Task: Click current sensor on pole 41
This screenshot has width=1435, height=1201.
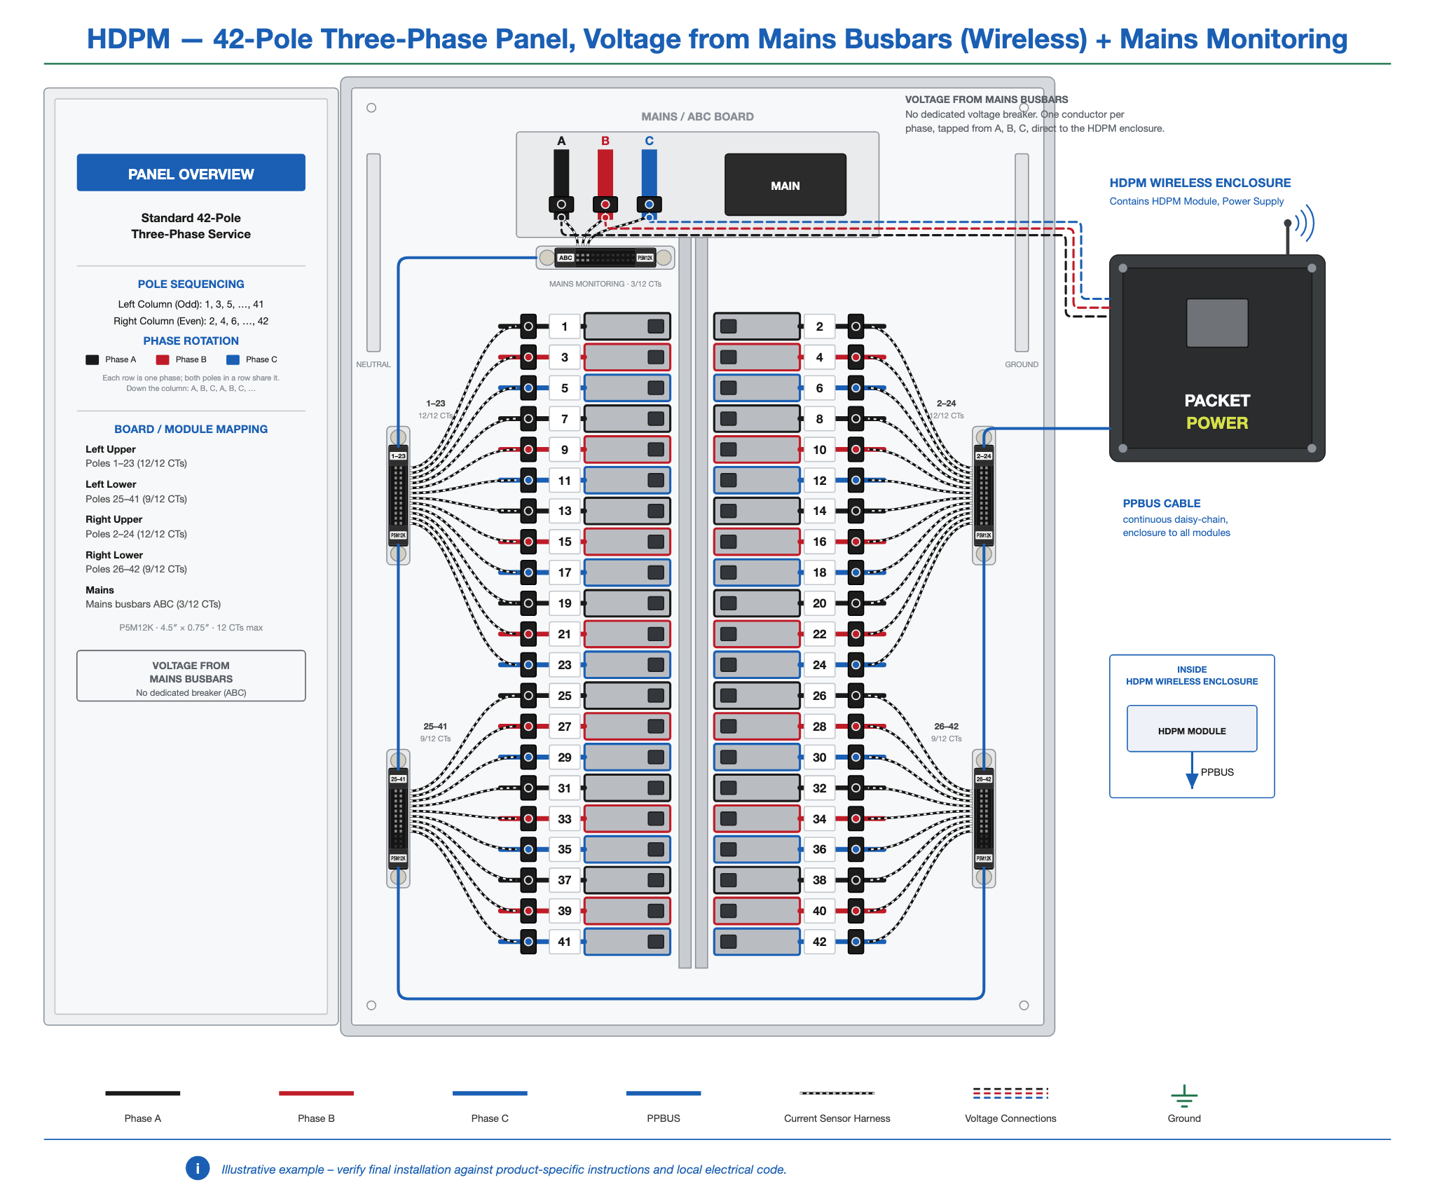Action: (528, 942)
